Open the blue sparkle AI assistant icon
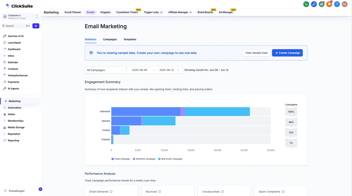Image resolution: width=352 pixels, height=196 pixels. tap(314, 4)
